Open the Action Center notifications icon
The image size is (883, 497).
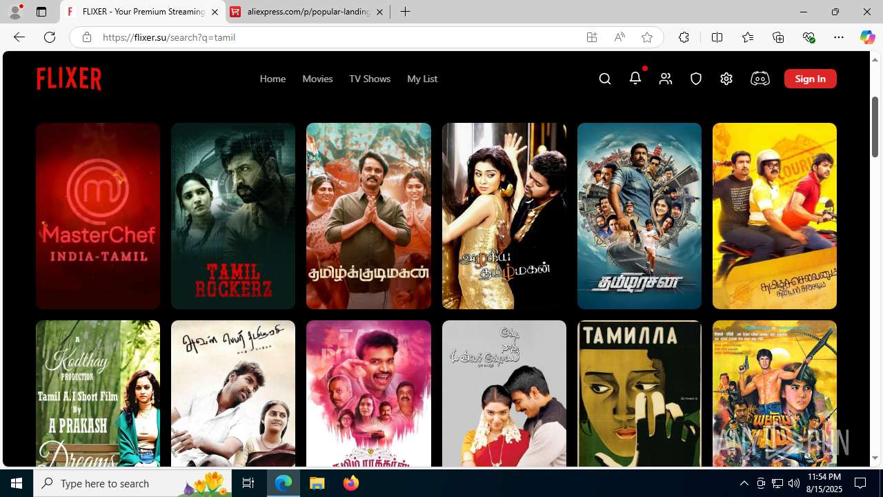860,483
